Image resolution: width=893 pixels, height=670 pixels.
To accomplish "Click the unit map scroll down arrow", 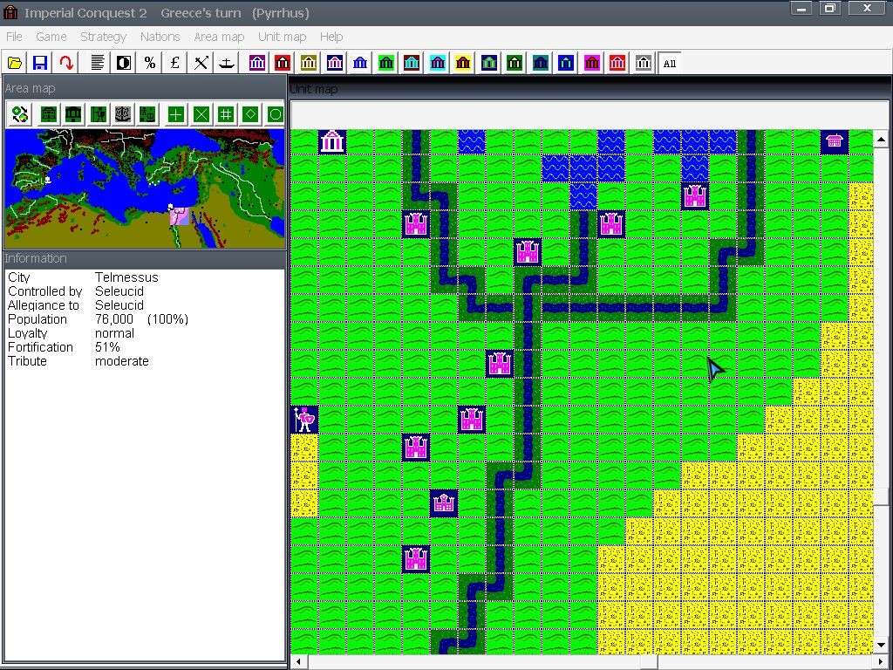I will click(x=881, y=646).
